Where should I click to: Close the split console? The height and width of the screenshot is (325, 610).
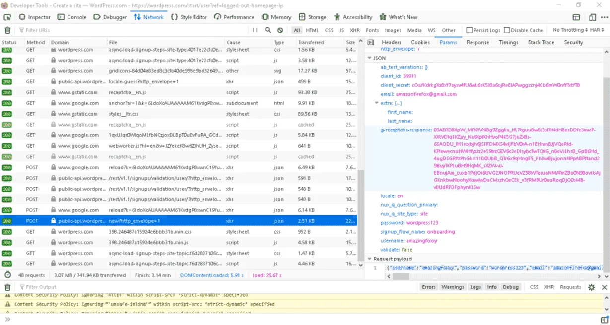click(604, 287)
